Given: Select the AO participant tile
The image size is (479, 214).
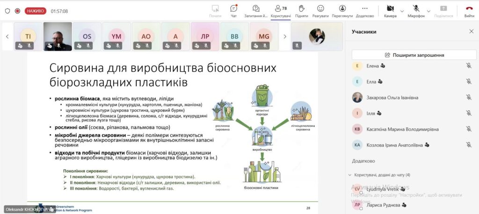Looking at the screenshot, I should (146, 37).
